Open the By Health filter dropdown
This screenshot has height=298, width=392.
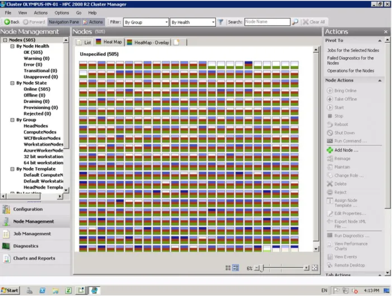pyautogui.click(x=192, y=22)
